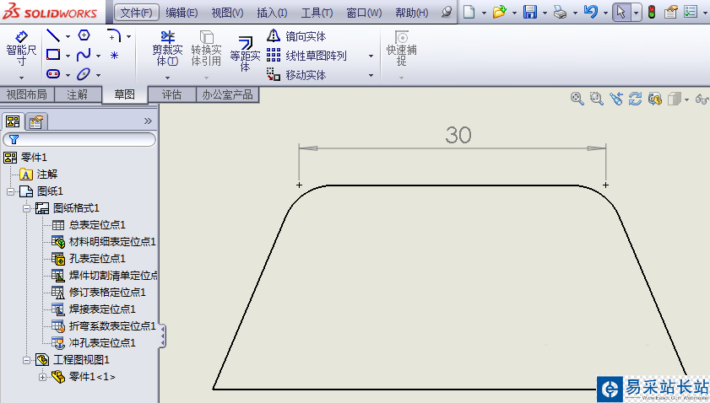This screenshot has height=403, width=710.
Task: Expand the panel with double chevron
Action: tap(148, 121)
